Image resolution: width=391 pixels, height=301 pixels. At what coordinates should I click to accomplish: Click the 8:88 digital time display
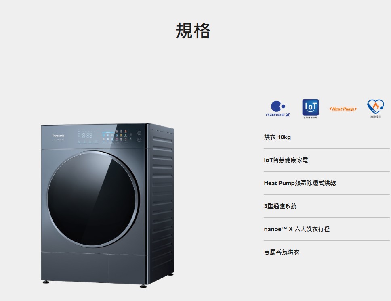point(87,135)
